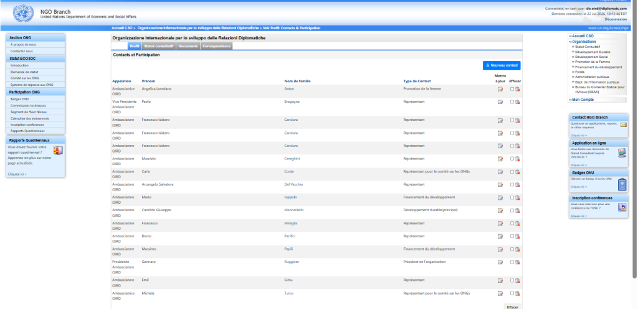Click the 'Président de l'organisation' cell
The width and height of the screenshot is (638, 309).
point(424,262)
